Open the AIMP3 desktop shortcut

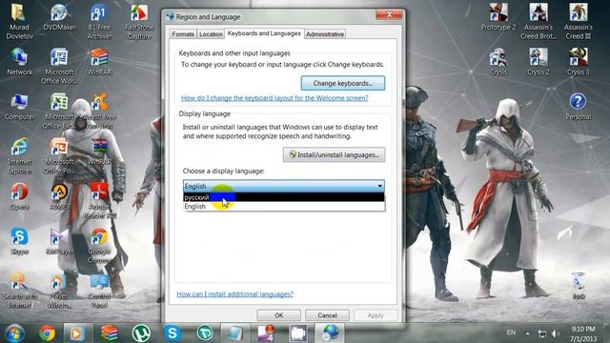click(59, 196)
